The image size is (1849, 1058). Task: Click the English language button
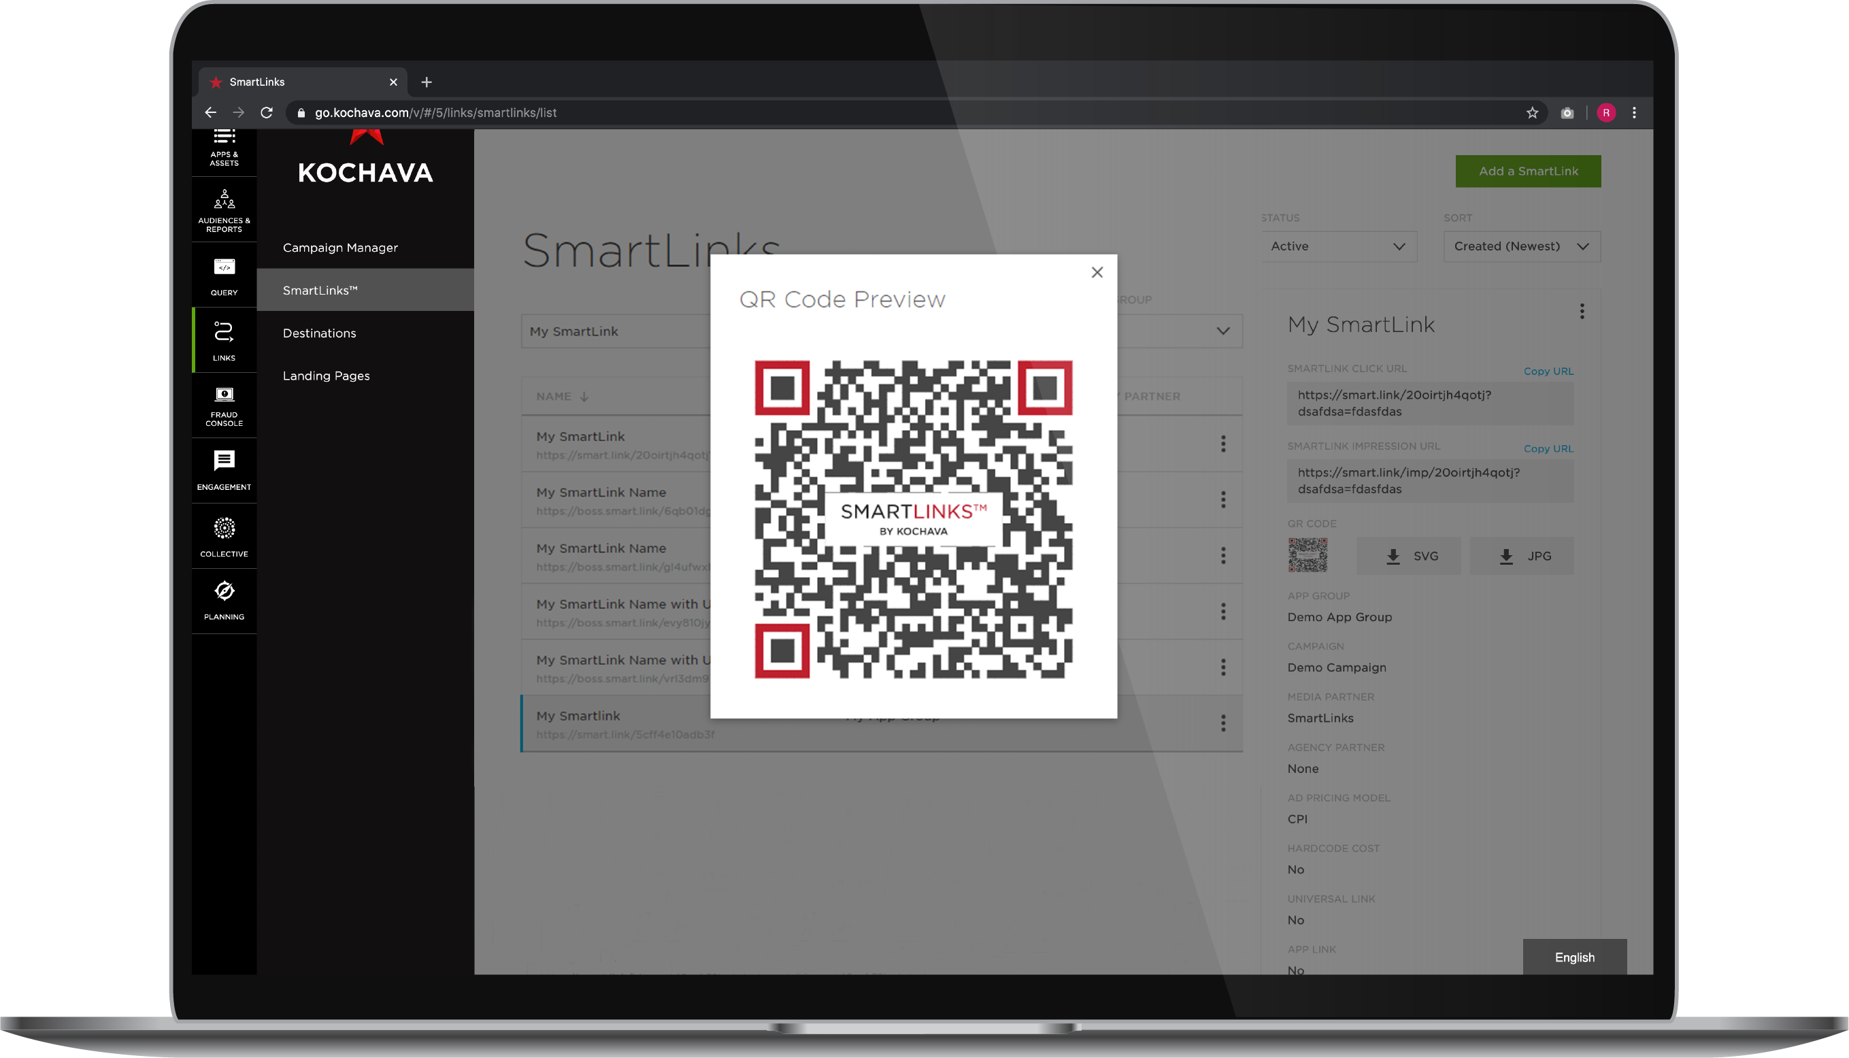pos(1574,958)
